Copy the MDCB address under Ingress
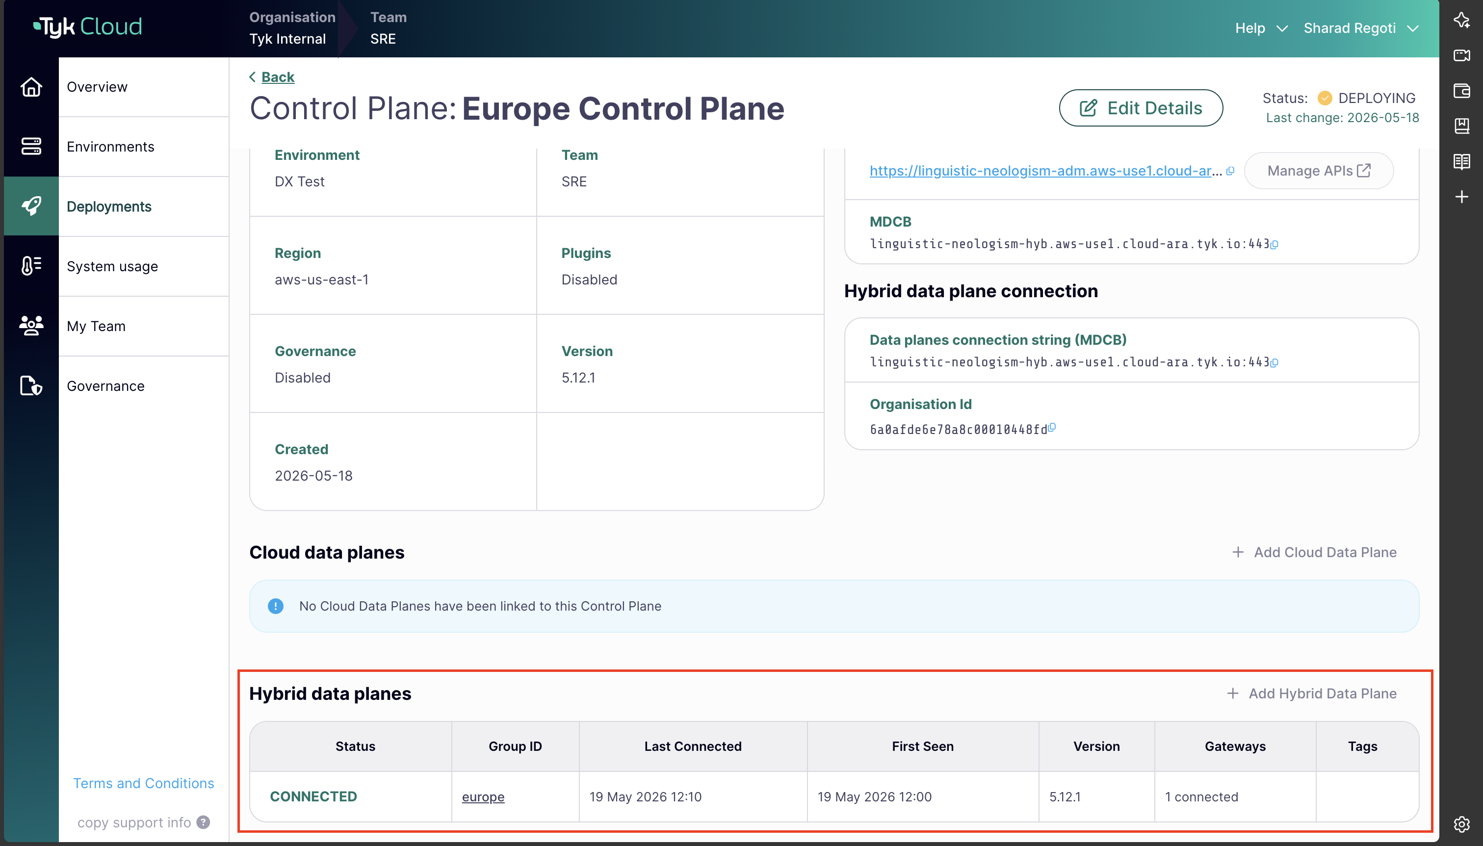1483x846 pixels. (x=1275, y=245)
